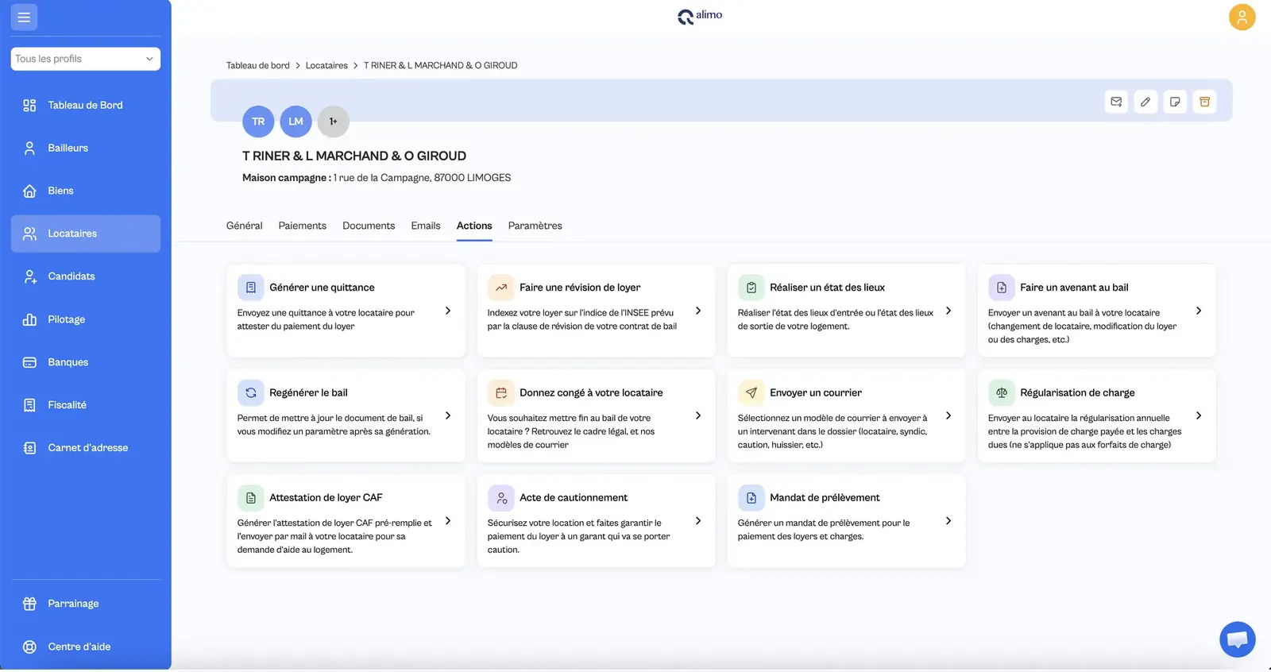Screen dimensions: 1271x672
Task: Open the user account avatar
Action: click(1242, 17)
